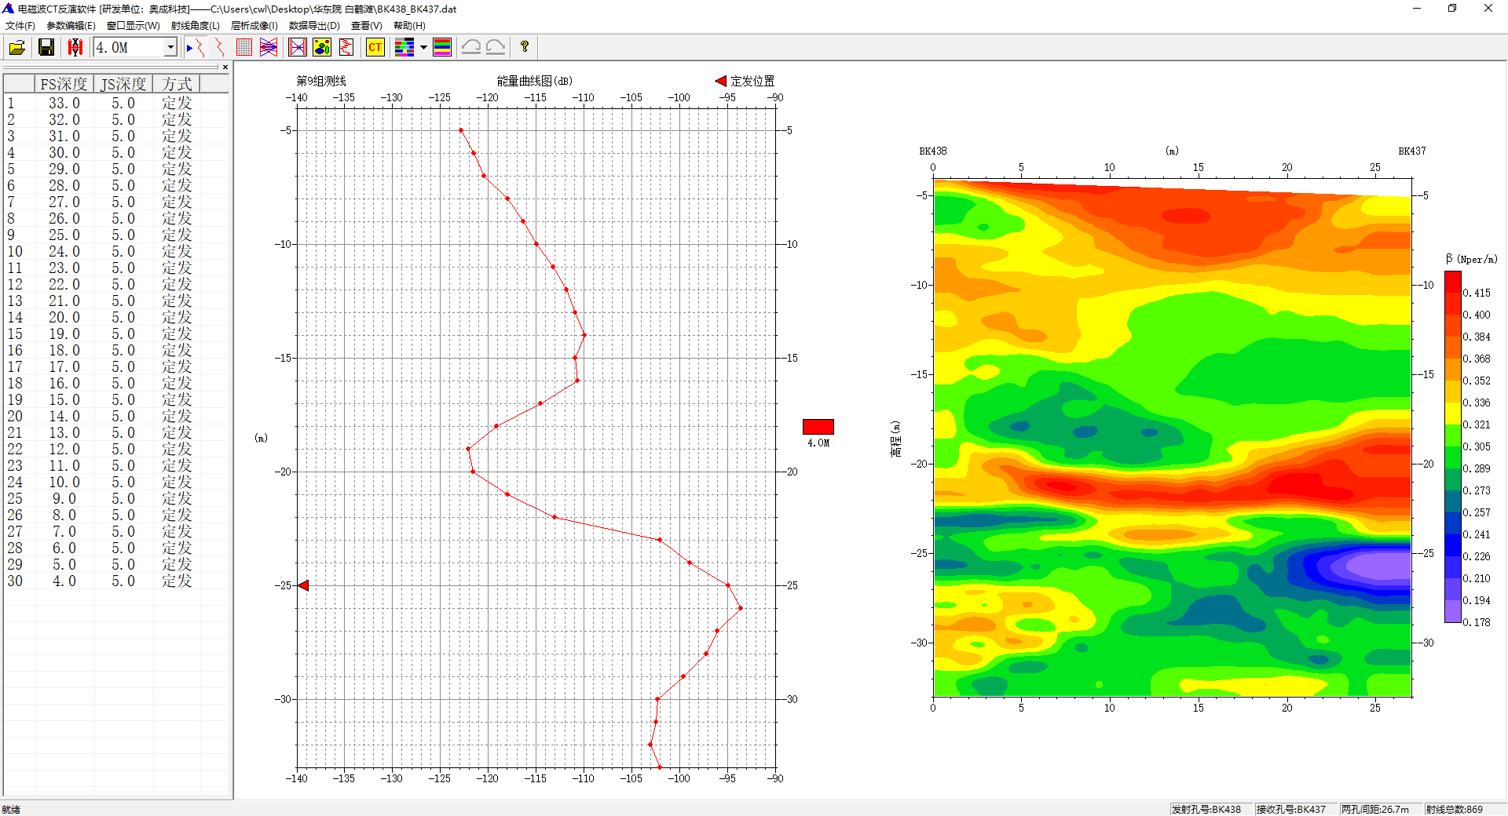Screen dimensions: 1508x816
Task: Open a data file with the folder icon
Action: click(16, 48)
